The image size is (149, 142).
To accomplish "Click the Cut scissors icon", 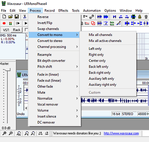I will [x=25, y=17].
